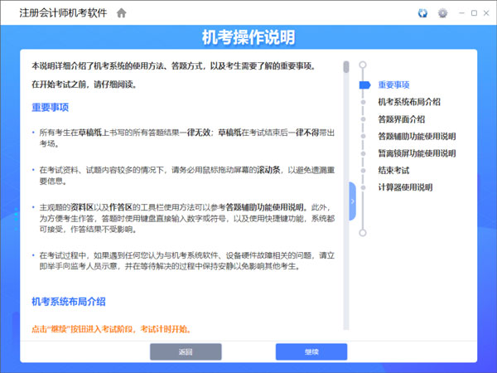Image resolution: width=497 pixels, height=373 pixels.
Task: Click the 继续 button to start exam
Action: [x=311, y=351]
